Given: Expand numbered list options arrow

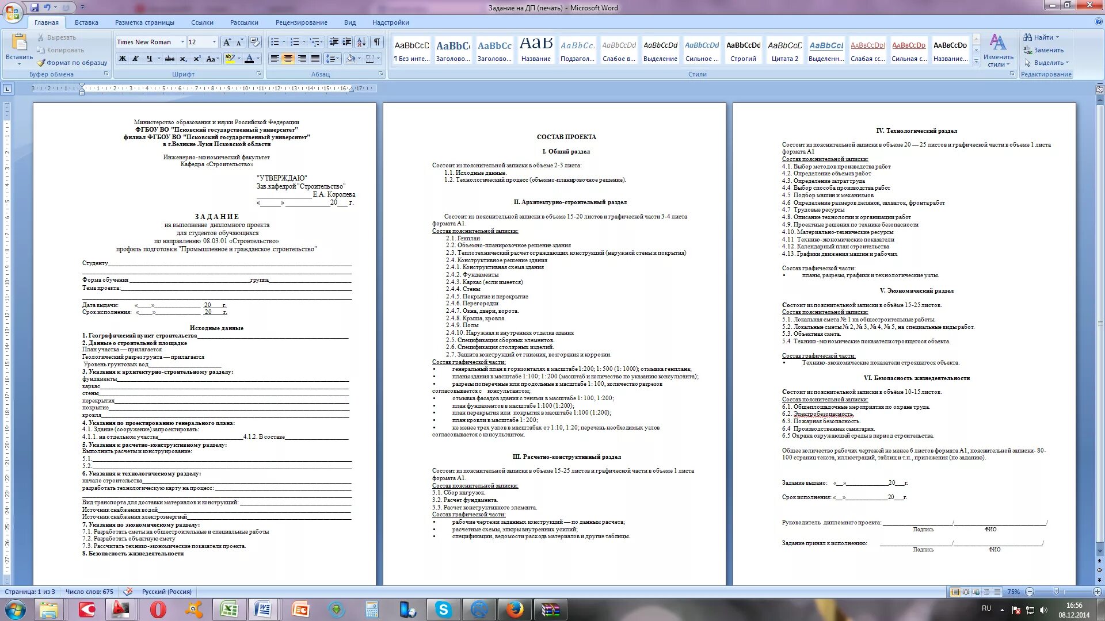Looking at the screenshot, I should coord(304,42).
